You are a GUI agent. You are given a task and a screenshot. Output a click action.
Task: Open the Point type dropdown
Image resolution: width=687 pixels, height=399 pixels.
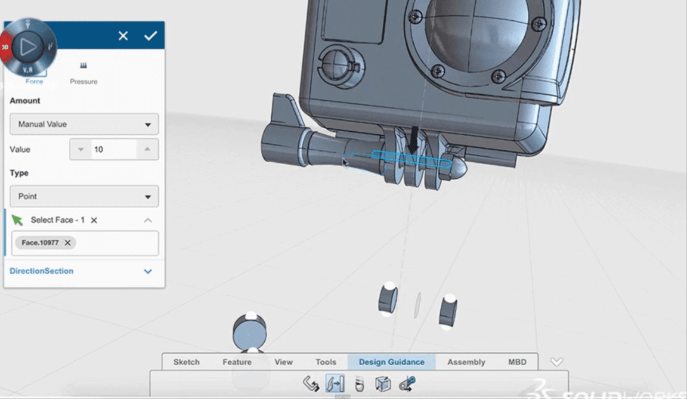point(84,196)
